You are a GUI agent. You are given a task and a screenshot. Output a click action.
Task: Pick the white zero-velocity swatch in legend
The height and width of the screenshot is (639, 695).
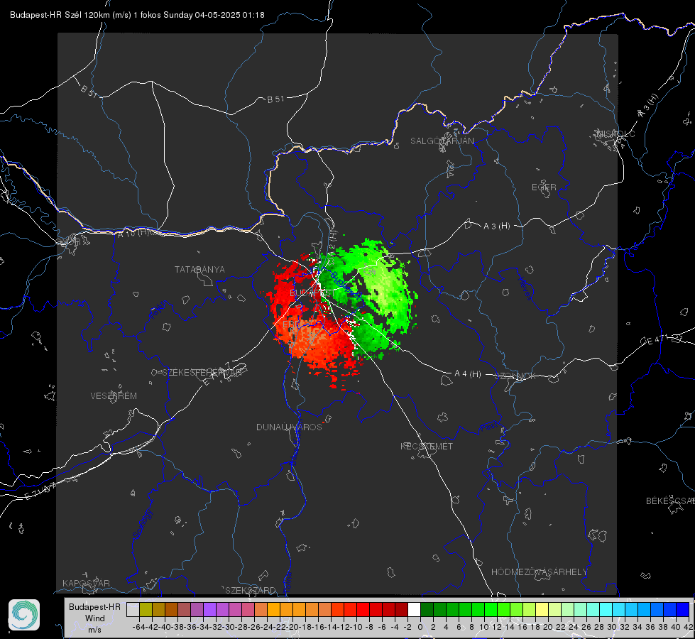tap(414, 609)
